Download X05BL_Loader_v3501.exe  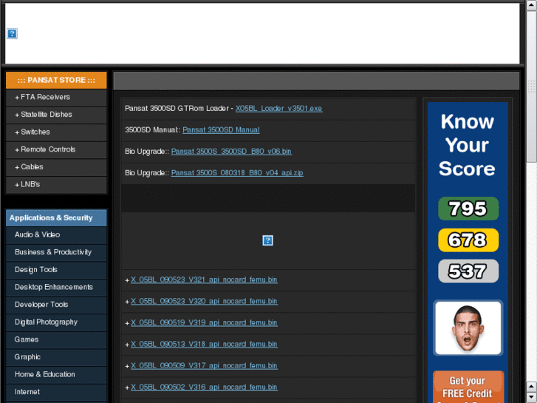[x=278, y=109]
